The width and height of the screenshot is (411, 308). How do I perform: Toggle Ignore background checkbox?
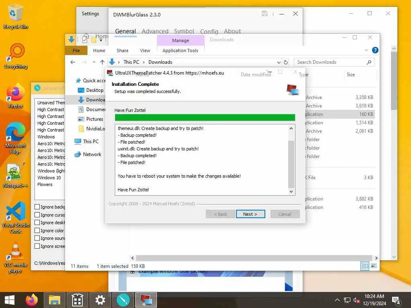point(37,207)
